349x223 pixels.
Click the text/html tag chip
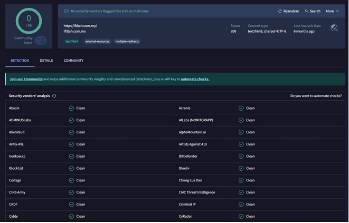71,41
